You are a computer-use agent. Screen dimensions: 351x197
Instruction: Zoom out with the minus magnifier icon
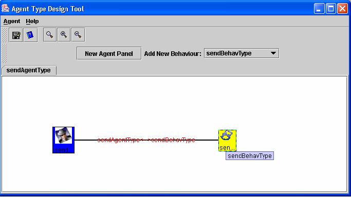coord(78,35)
